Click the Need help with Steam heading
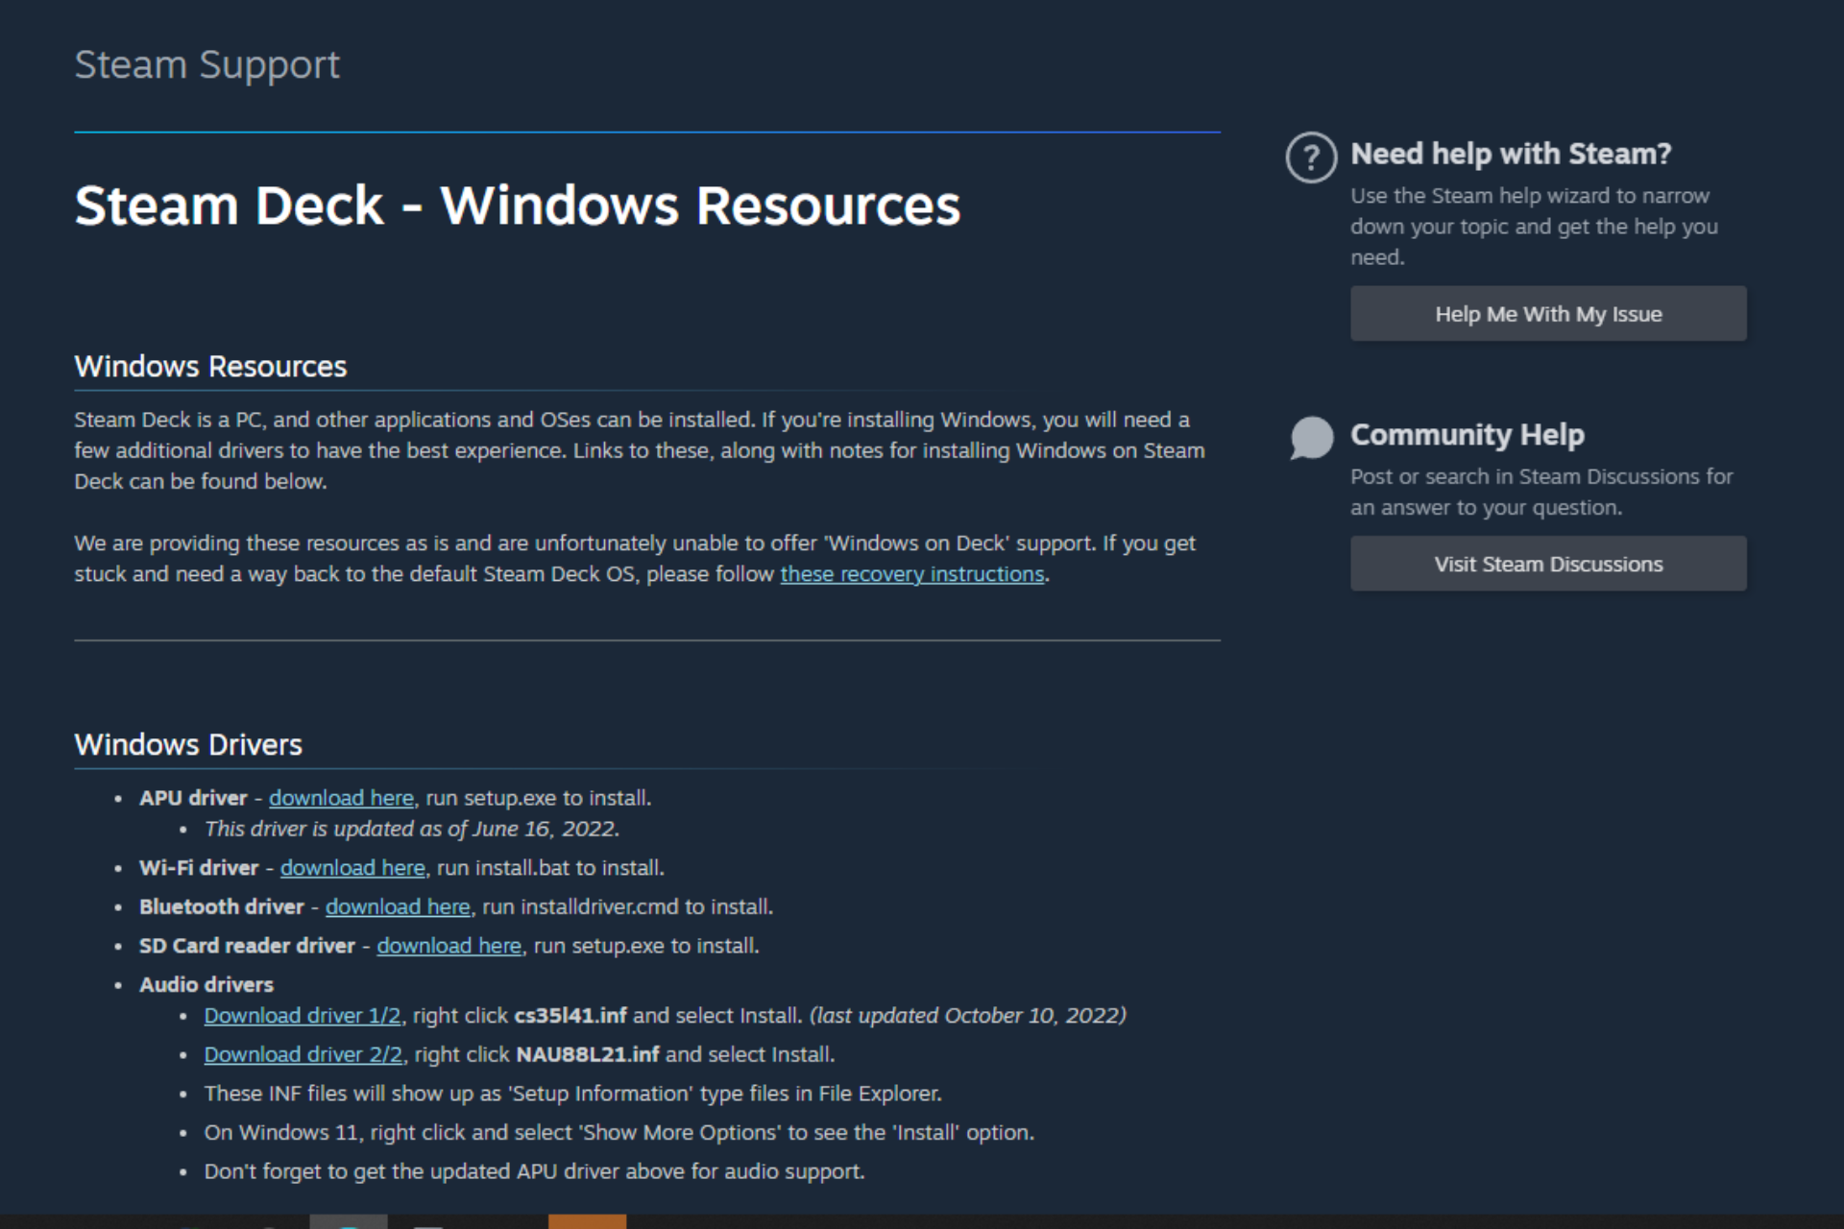The image size is (1844, 1229). [x=1510, y=154]
